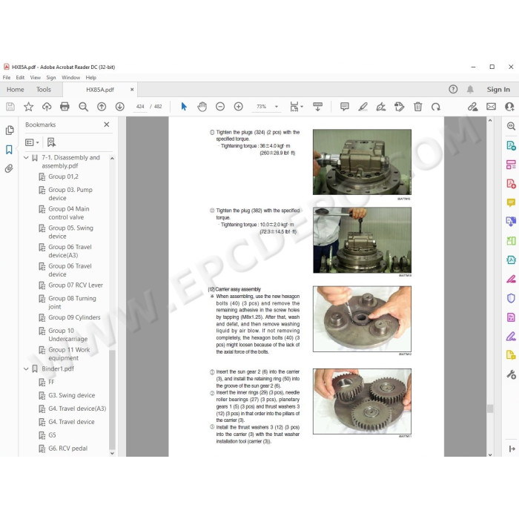
Task: Send file by email
Action: pyautogui.click(x=491, y=107)
